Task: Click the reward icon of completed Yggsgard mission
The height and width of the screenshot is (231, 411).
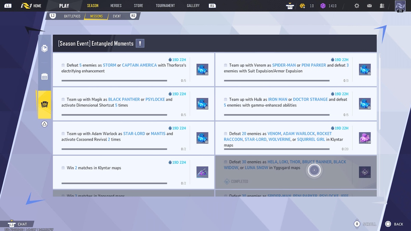Action: pos(365,172)
